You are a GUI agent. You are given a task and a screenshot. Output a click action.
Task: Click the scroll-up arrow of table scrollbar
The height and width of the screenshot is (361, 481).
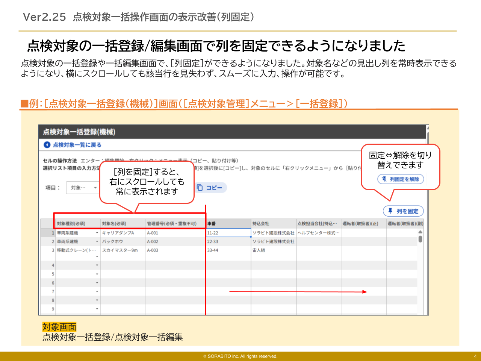point(420,232)
